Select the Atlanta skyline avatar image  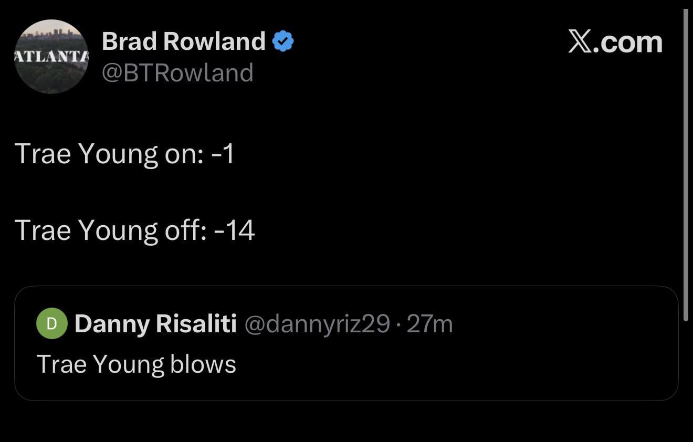51,56
